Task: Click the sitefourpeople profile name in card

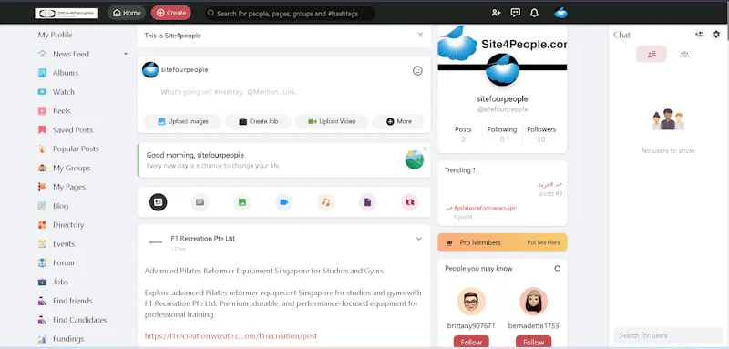Action: tap(502, 99)
